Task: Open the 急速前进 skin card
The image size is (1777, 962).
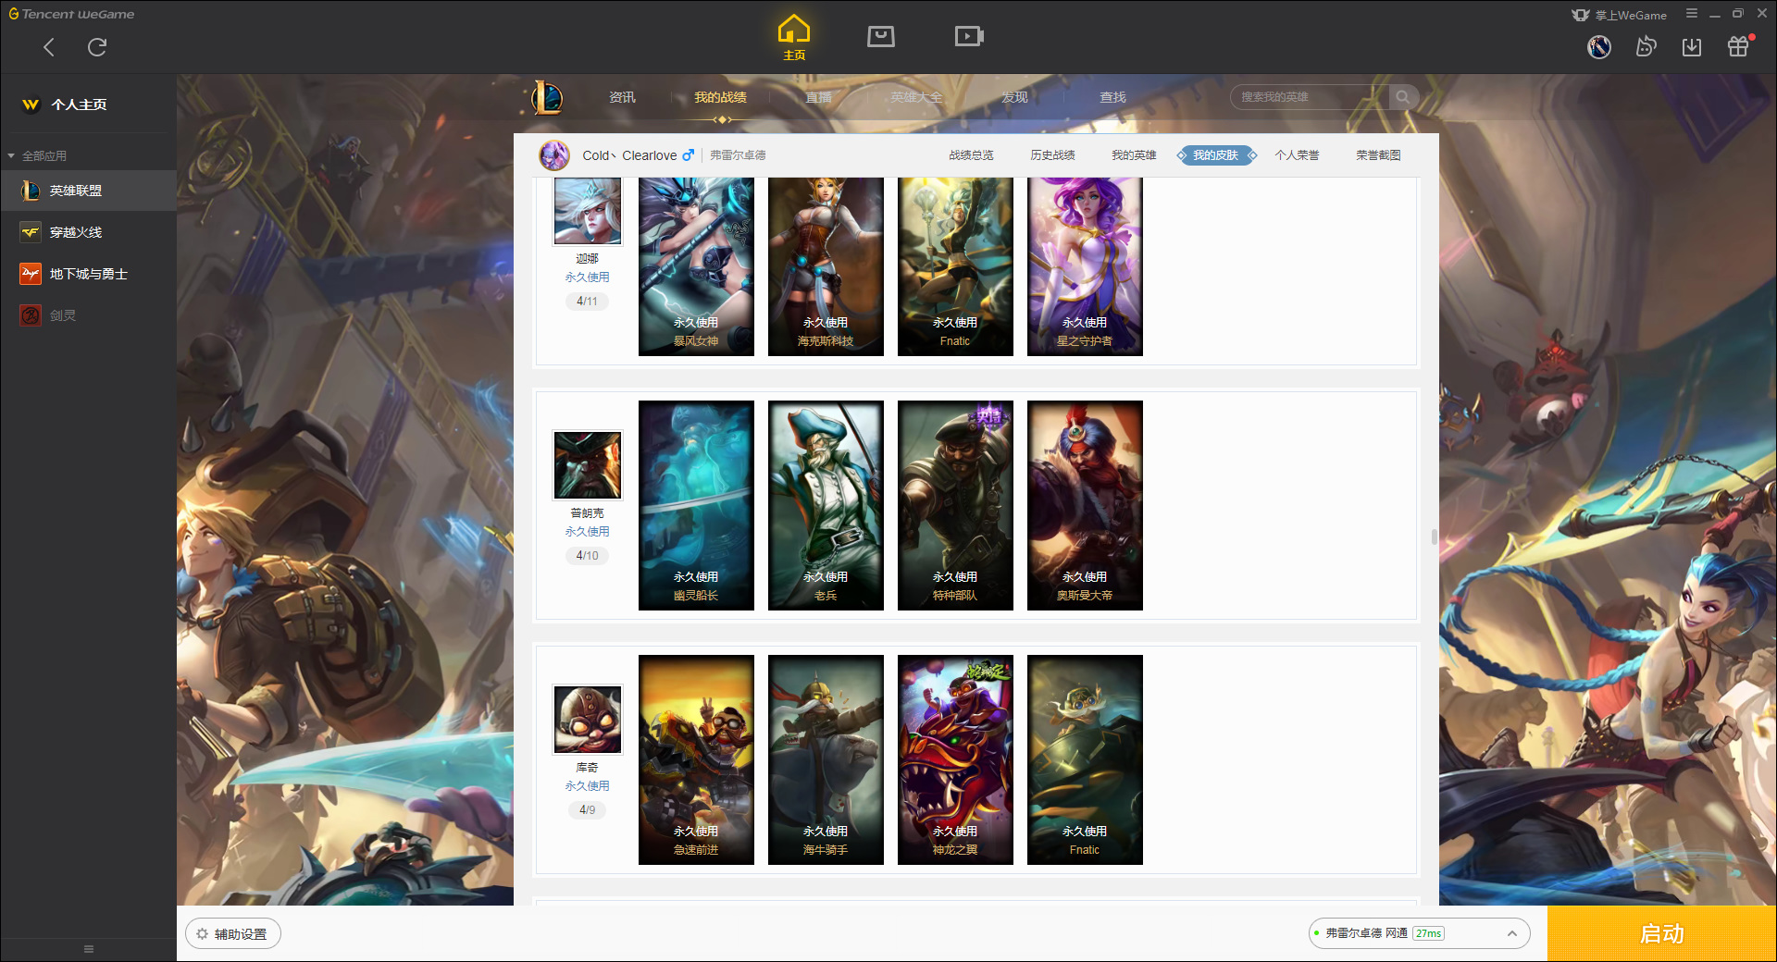Action: (696, 759)
